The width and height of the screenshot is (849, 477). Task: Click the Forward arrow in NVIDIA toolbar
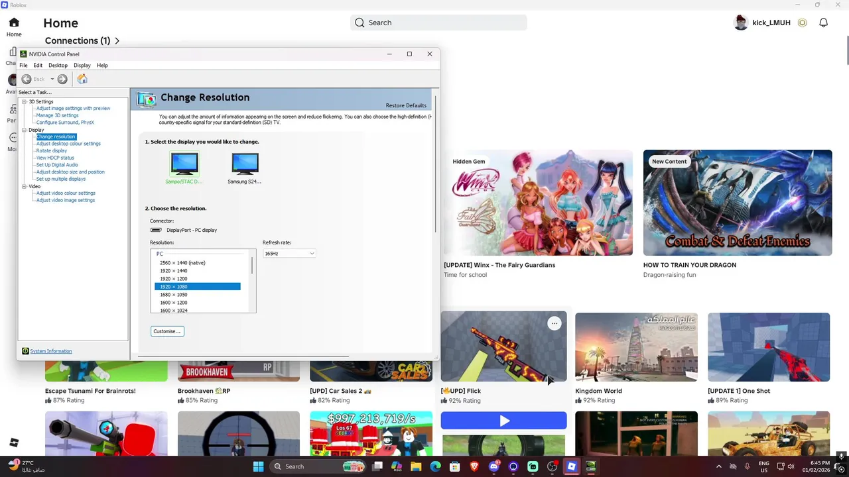click(62, 79)
